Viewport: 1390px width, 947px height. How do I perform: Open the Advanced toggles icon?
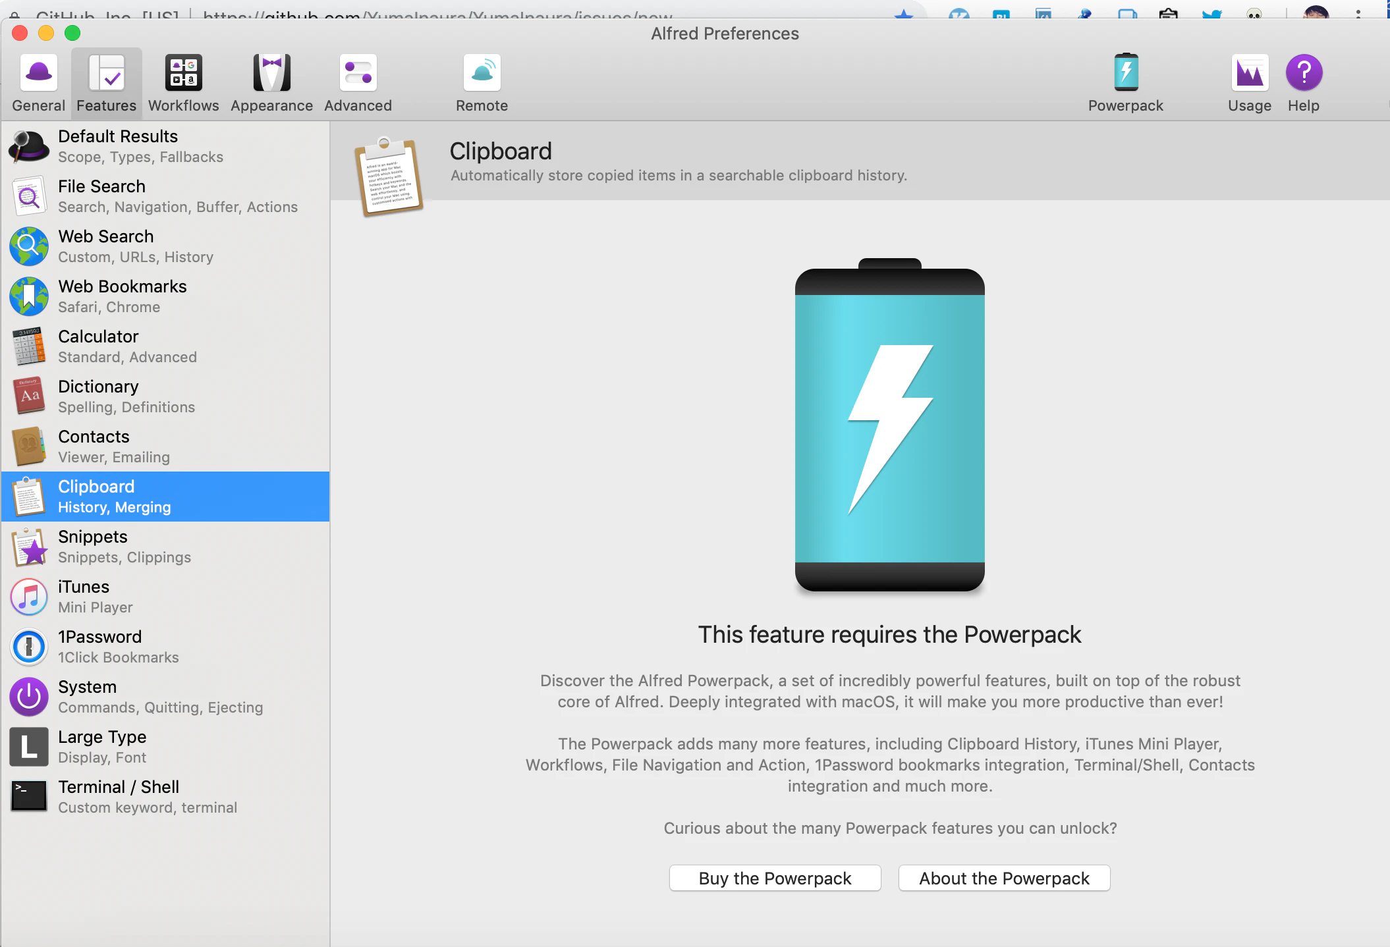click(358, 72)
